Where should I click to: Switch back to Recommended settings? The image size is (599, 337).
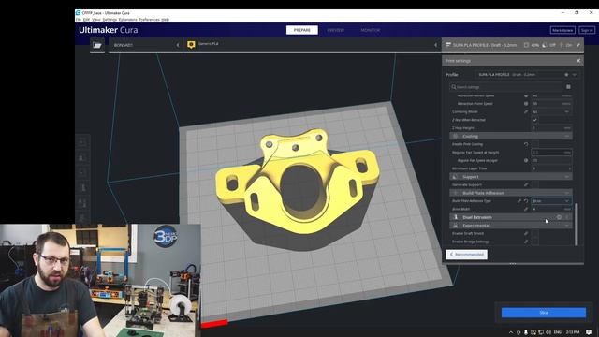(x=466, y=254)
